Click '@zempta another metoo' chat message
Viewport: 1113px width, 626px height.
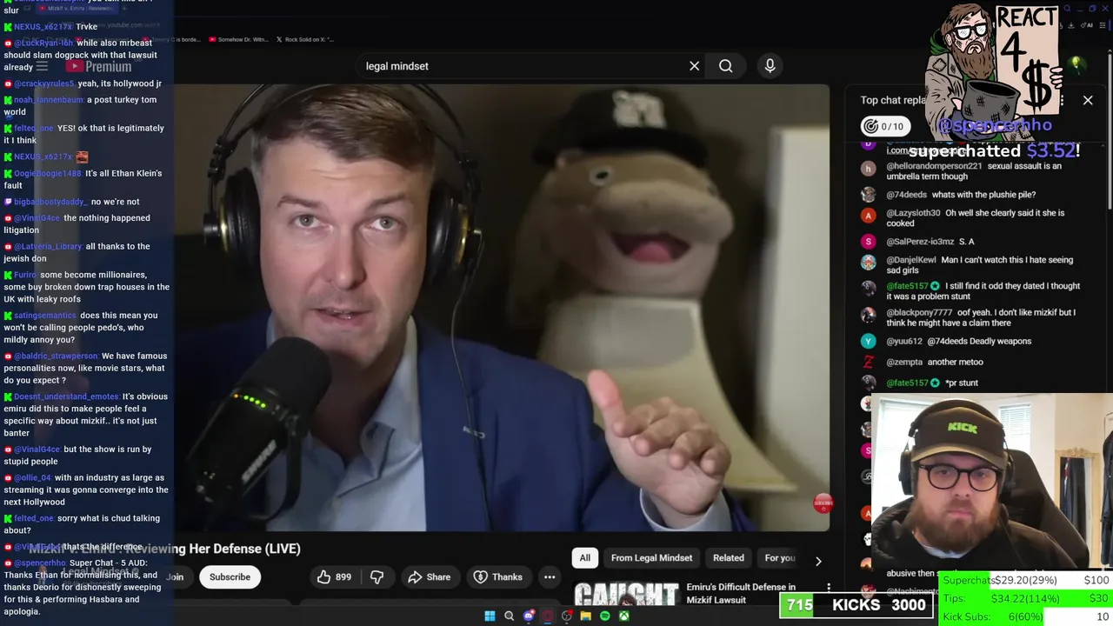point(935,362)
